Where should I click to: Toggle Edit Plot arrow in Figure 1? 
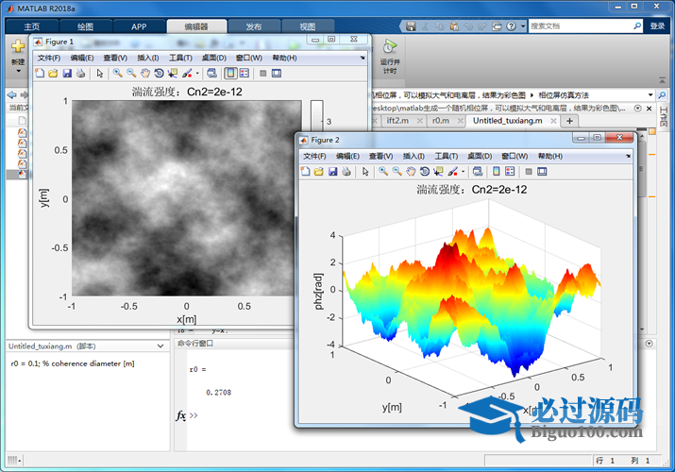coord(99,73)
